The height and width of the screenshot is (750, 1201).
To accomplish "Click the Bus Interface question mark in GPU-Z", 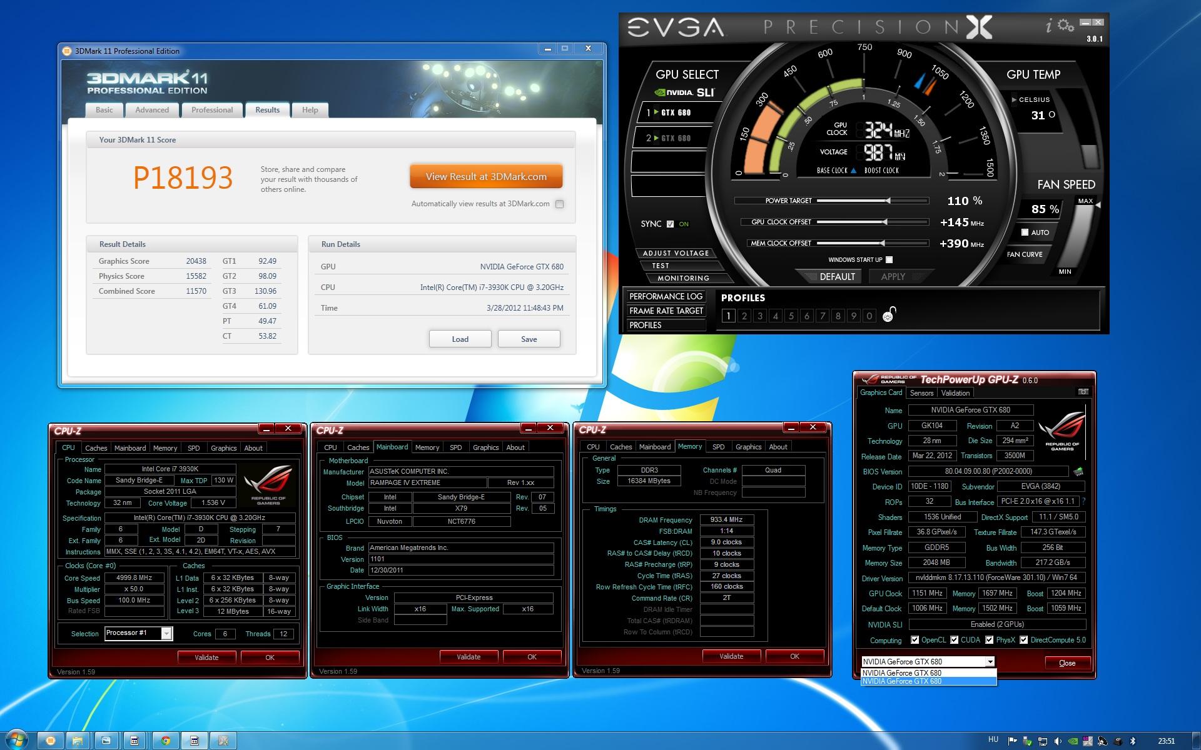I will (x=1083, y=501).
